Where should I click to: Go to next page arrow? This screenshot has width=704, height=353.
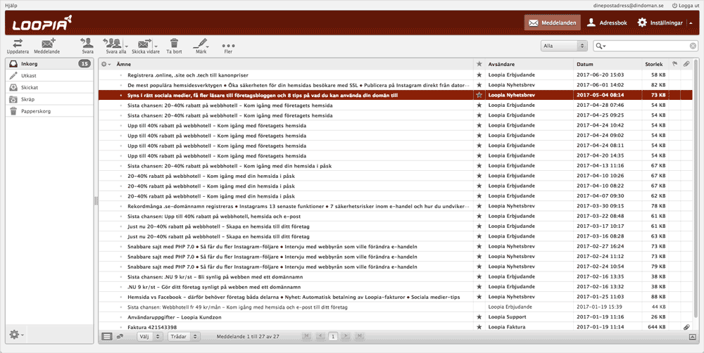coord(346,336)
